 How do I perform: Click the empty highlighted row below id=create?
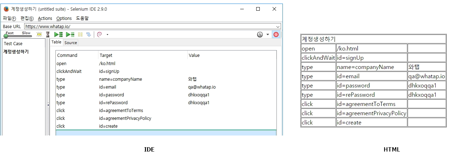point(166,133)
